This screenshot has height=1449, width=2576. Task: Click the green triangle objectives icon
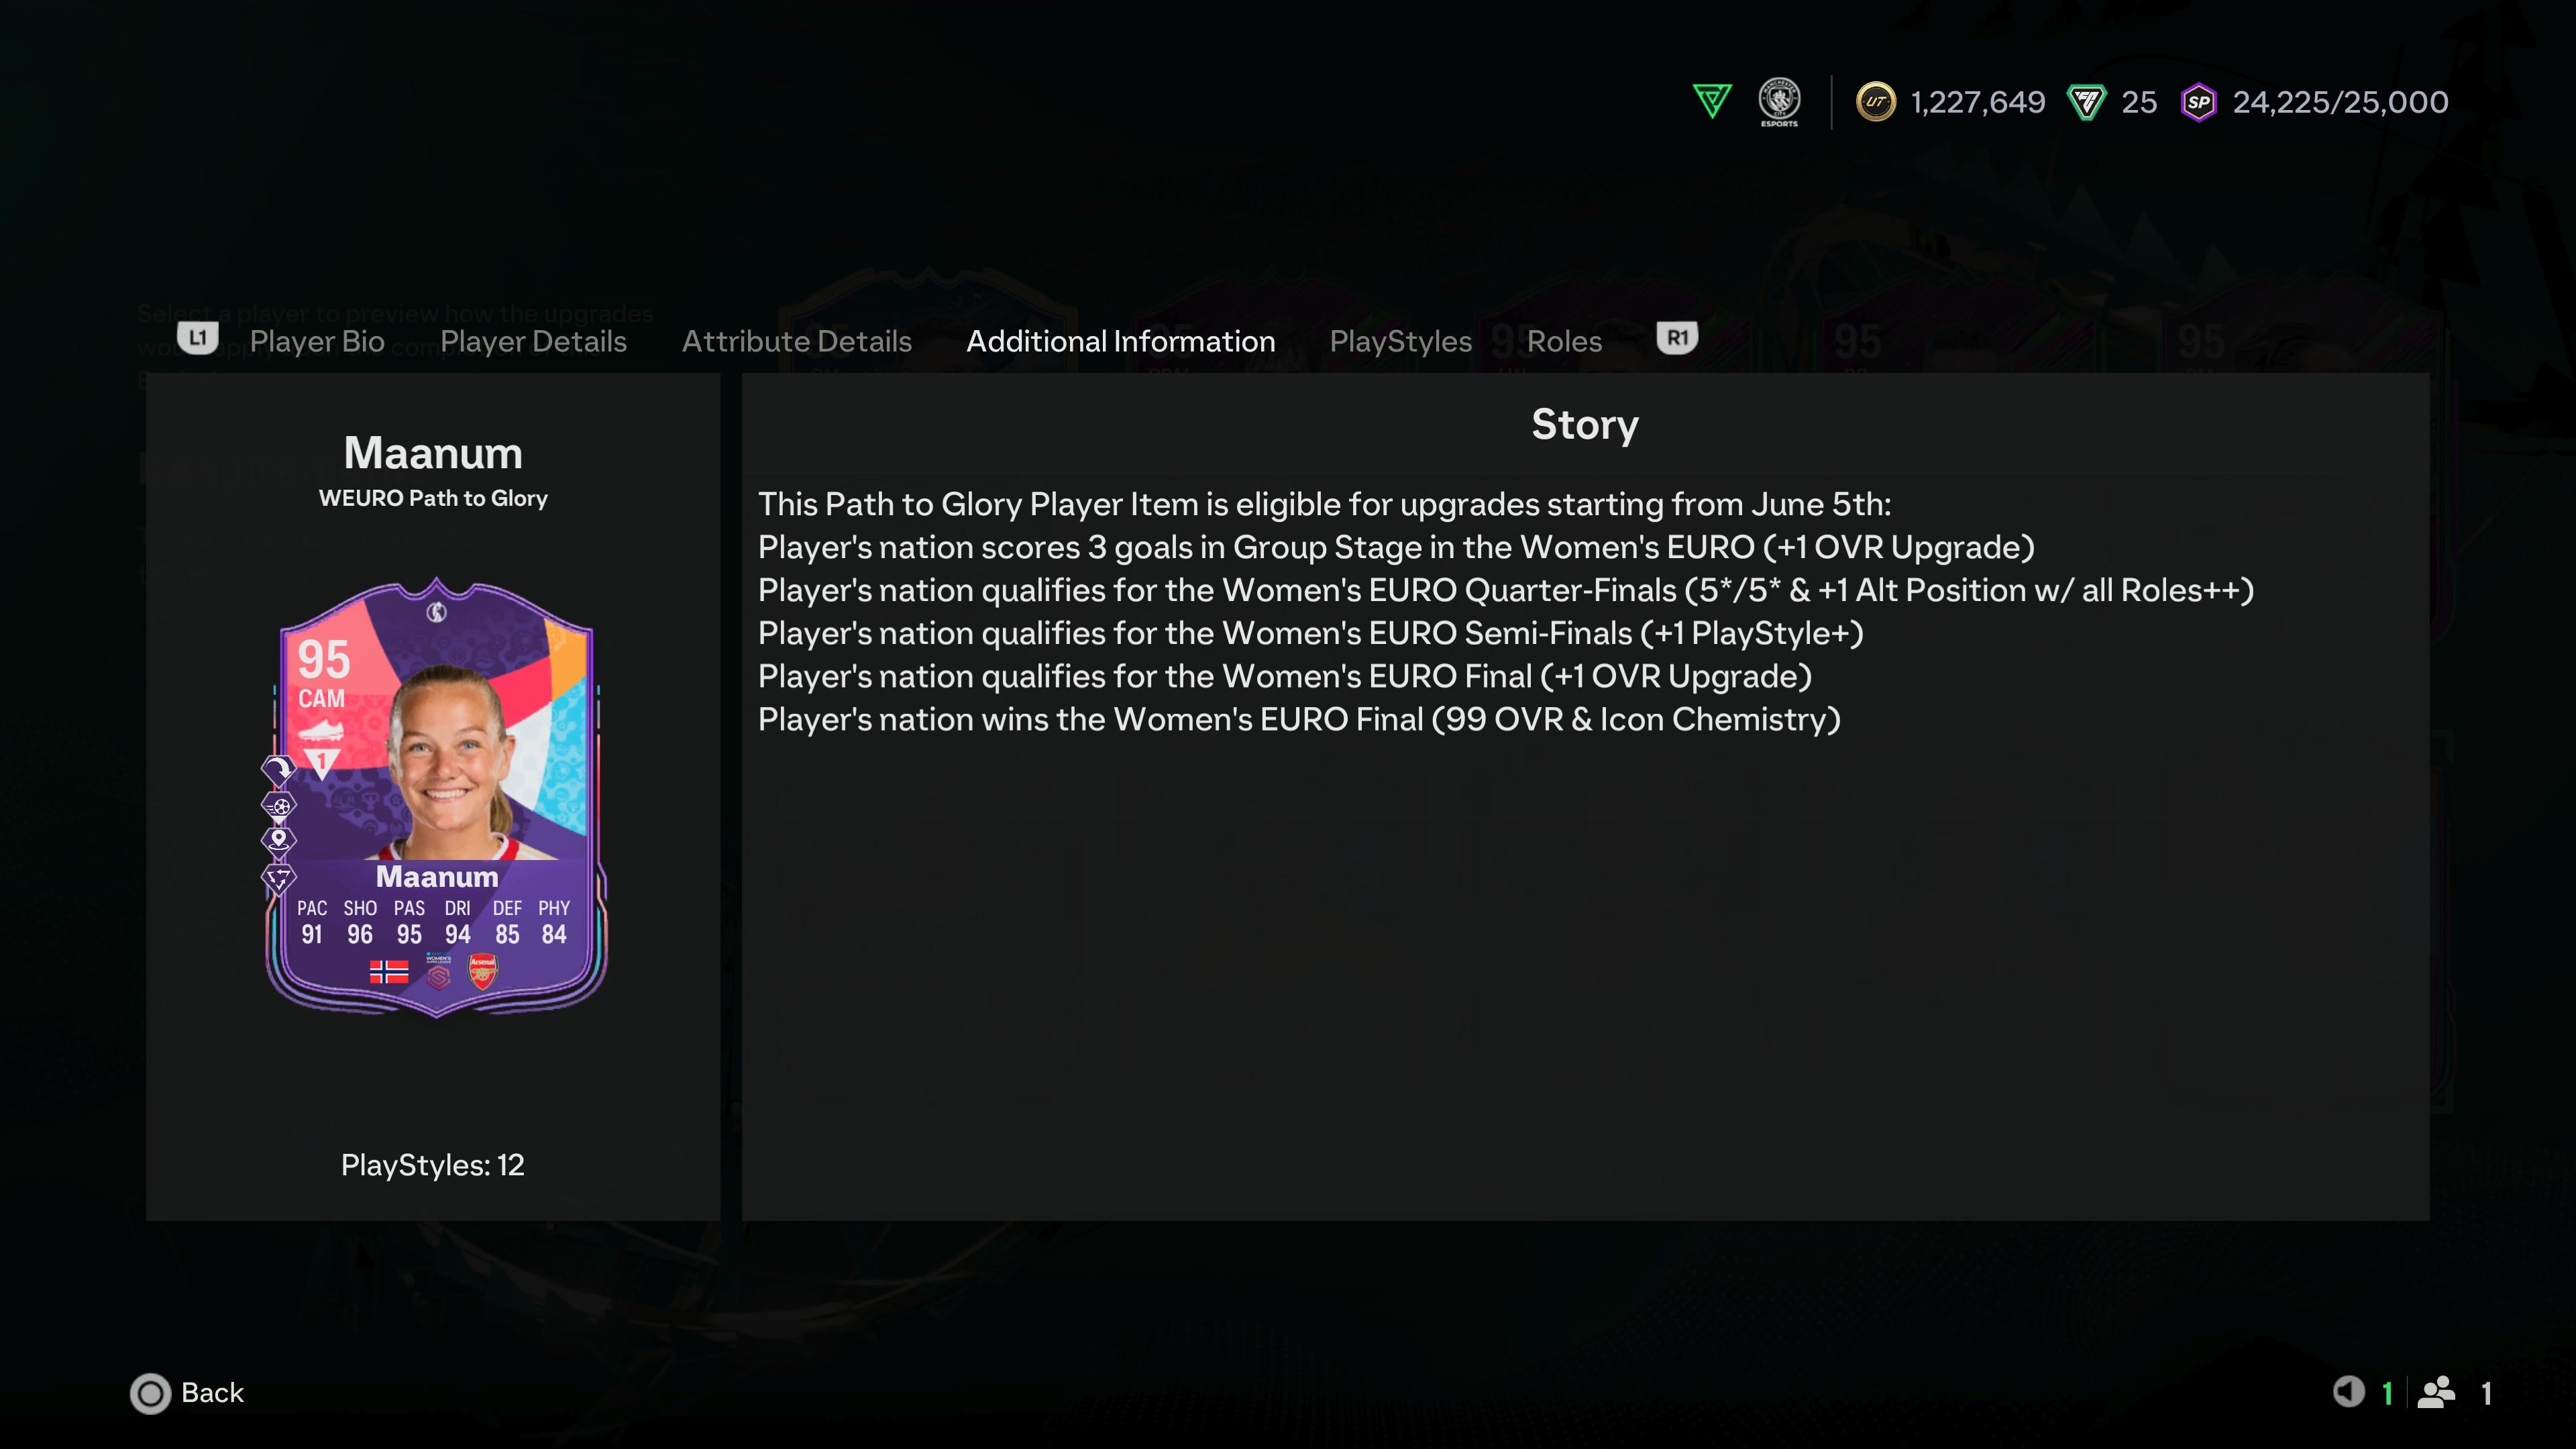pyautogui.click(x=1711, y=101)
